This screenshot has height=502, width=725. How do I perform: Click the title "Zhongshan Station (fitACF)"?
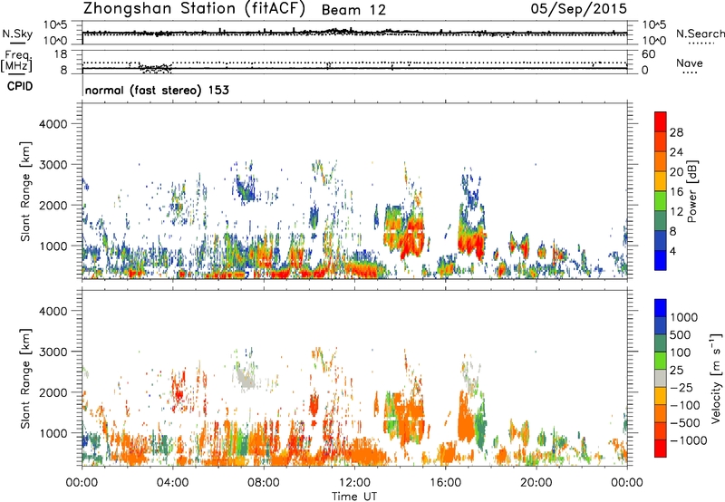pyautogui.click(x=195, y=9)
